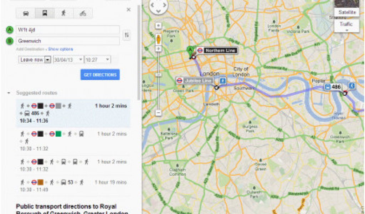Select the driving (car) travel mode
Image resolution: width=365 pixels, height=214 pixels.
[26, 13]
